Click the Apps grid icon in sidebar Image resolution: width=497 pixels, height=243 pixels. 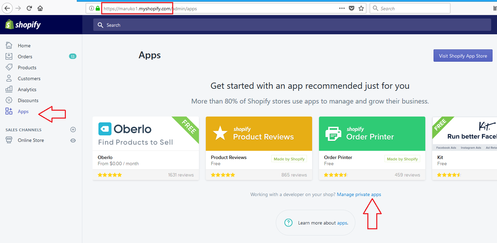9,111
